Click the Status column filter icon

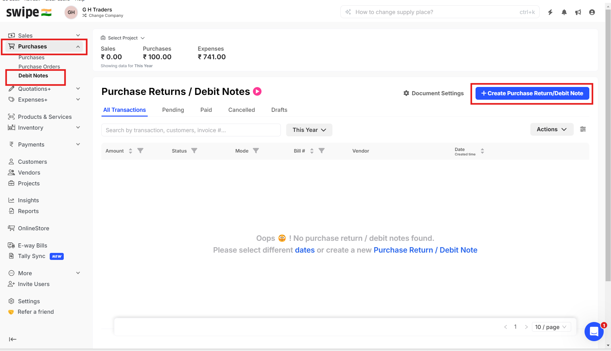(194, 151)
